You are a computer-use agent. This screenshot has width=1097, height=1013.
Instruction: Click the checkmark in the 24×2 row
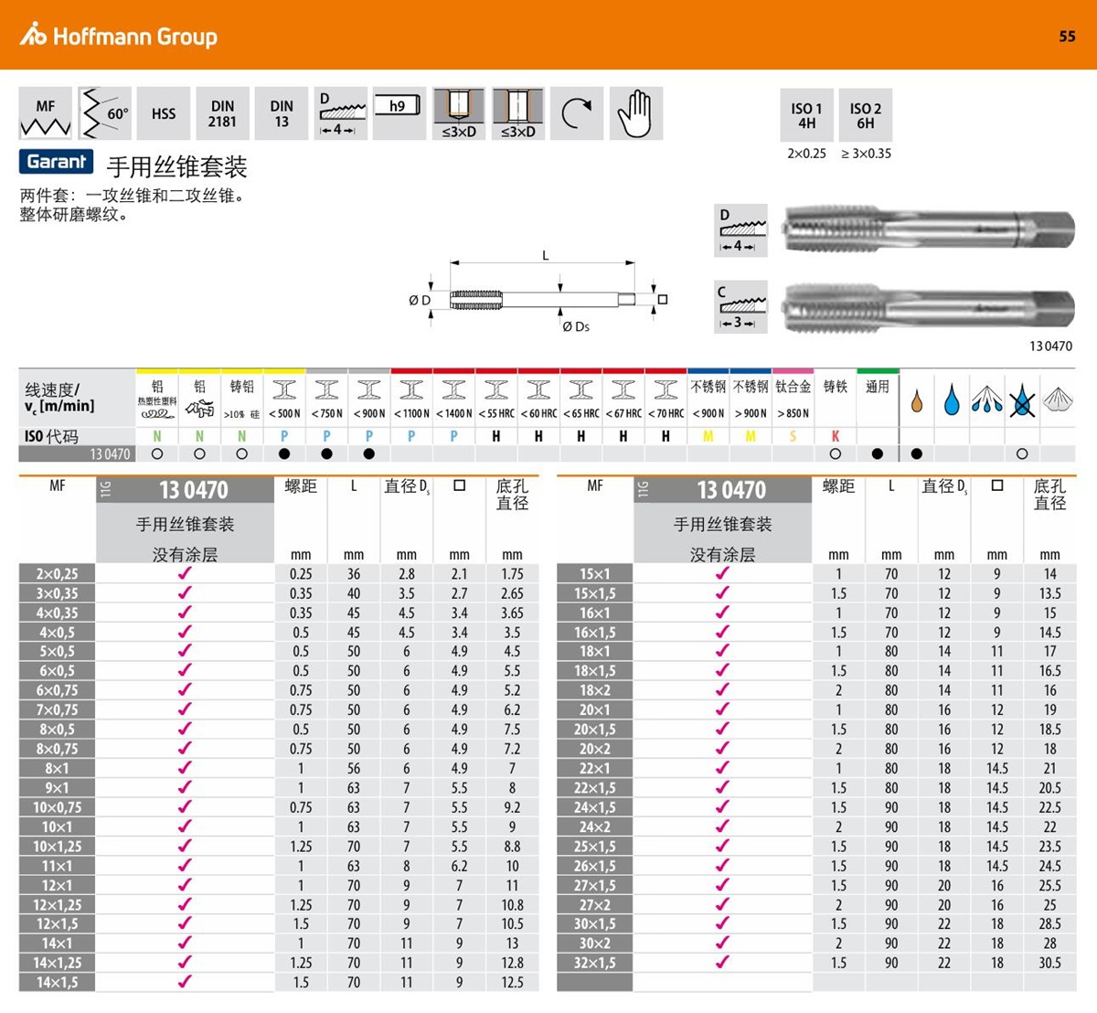coord(722,826)
